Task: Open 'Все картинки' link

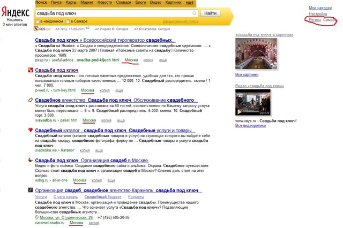Action: (x=247, y=75)
